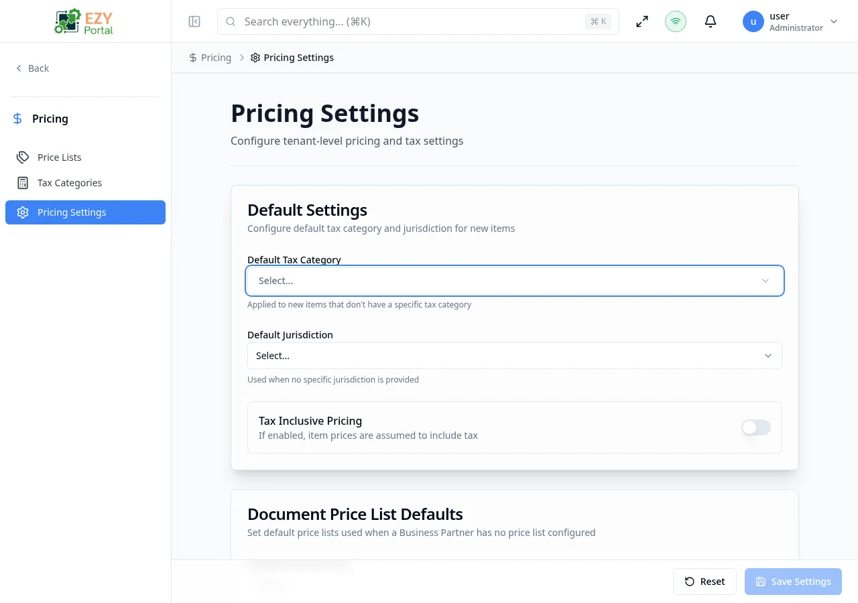Enable Tax Inclusive Pricing
The width and height of the screenshot is (858, 603).
[x=755, y=427]
